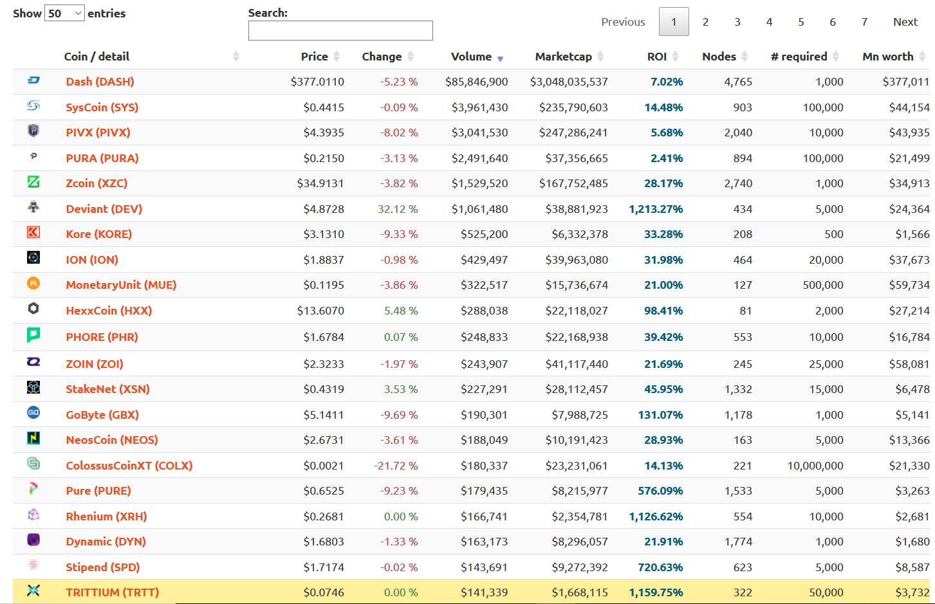Click the StakeNet logo icon
Screen dimensions: 935x604
33,387
